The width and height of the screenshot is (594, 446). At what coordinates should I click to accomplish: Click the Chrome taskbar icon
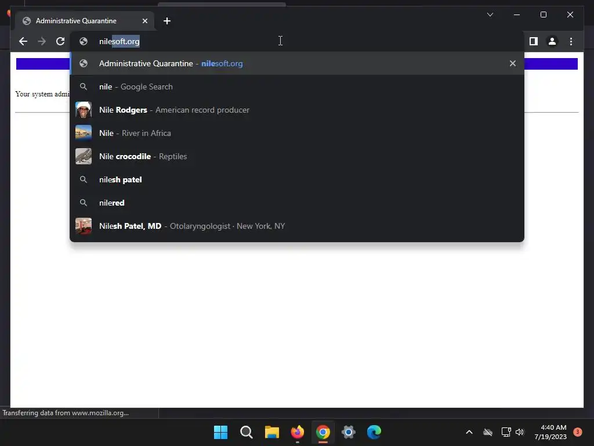[323, 432]
